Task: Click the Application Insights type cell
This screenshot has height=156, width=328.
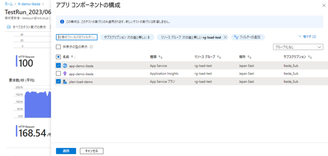Action: point(164,74)
